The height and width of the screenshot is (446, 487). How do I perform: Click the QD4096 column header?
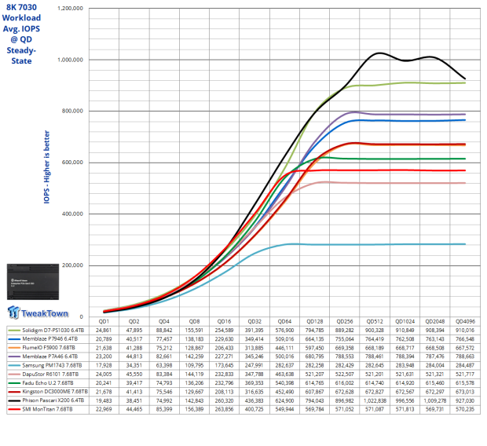click(x=465, y=321)
